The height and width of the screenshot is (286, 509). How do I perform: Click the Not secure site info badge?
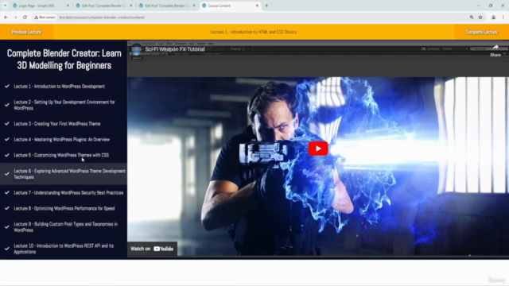tap(45, 17)
